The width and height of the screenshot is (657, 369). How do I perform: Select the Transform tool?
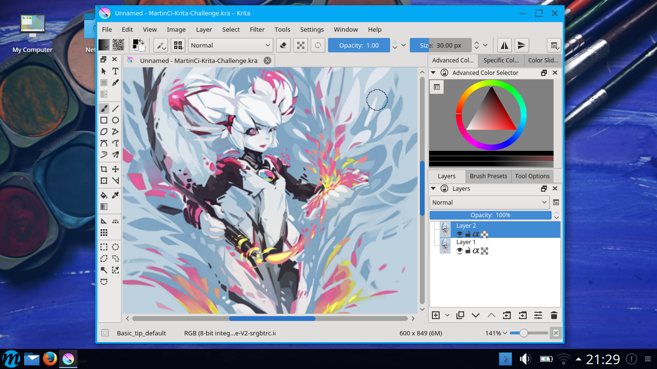pyautogui.click(x=104, y=181)
